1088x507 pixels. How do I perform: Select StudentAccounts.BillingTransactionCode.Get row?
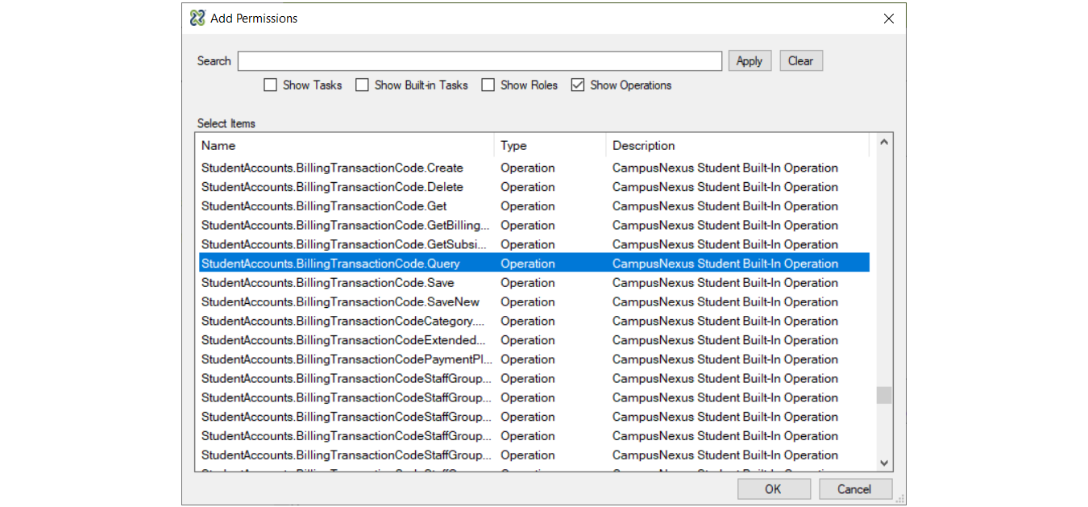(x=534, y=206)
